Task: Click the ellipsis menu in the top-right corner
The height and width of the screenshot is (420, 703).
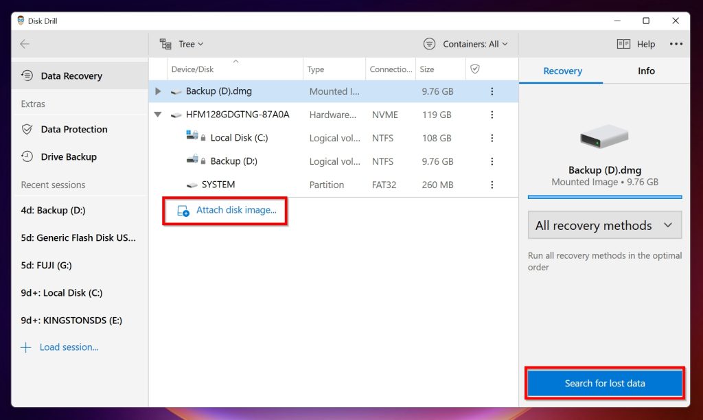Action: pos(676,43)
